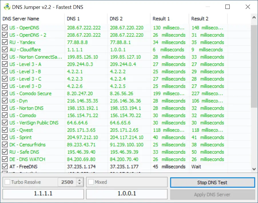Click the 77.88.8.1 DNS 2 address

click(x=120, y=42)
